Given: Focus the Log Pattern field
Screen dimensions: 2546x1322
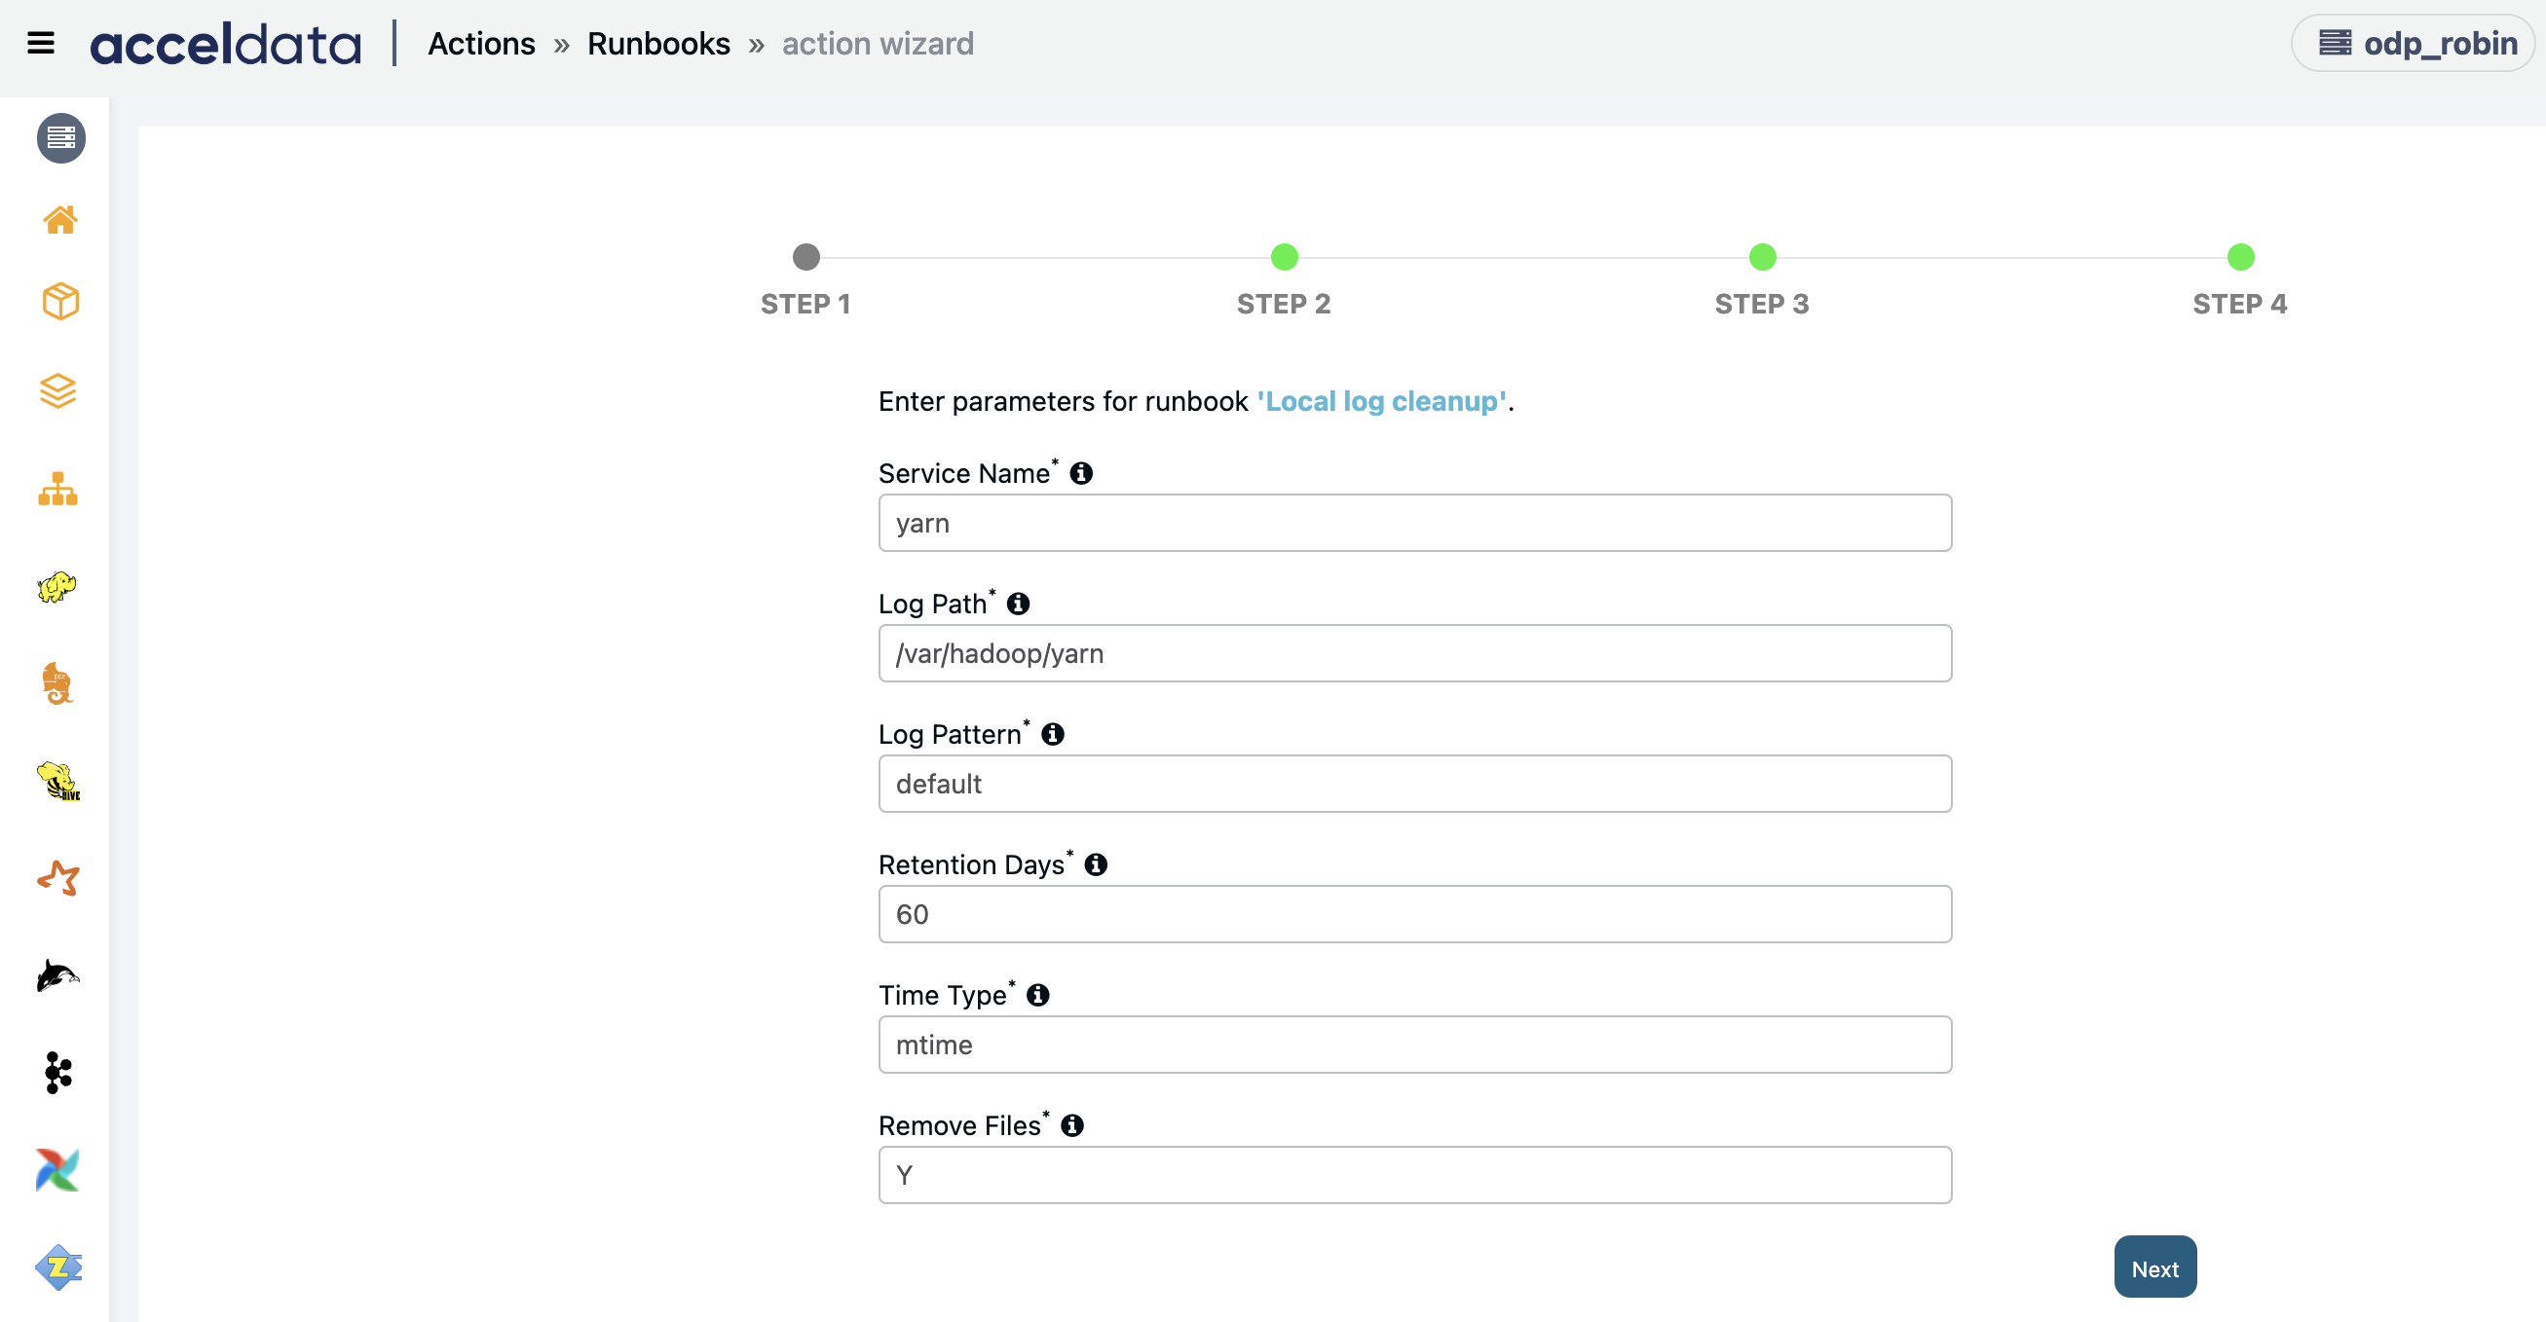Looking at the screenshot, I should click(1414, 784).
